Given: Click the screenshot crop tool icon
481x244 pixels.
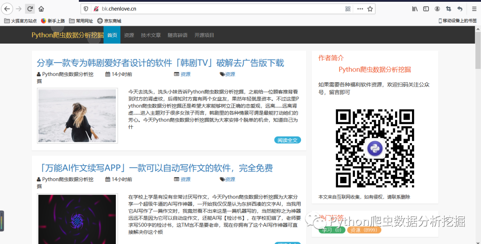Looking at the screenshot, I should pyautogui.click(x=448, y=9).
